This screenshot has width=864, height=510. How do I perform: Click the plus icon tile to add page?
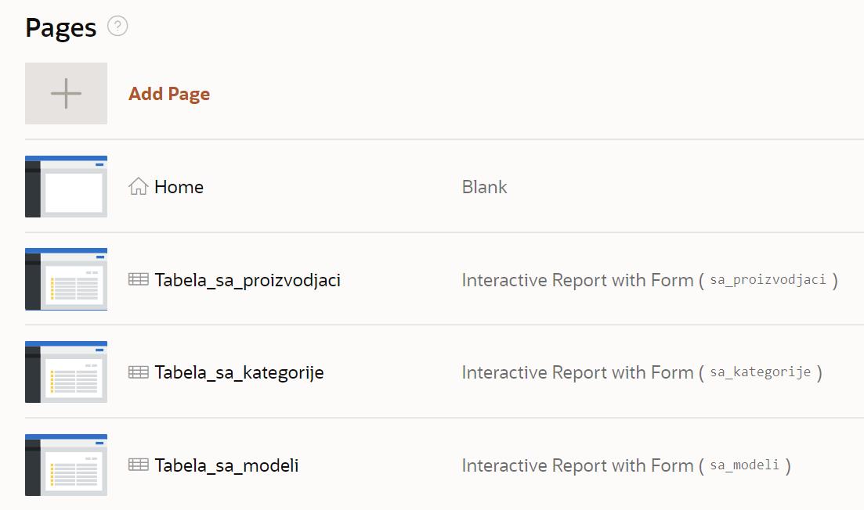[x=66, y=94]
